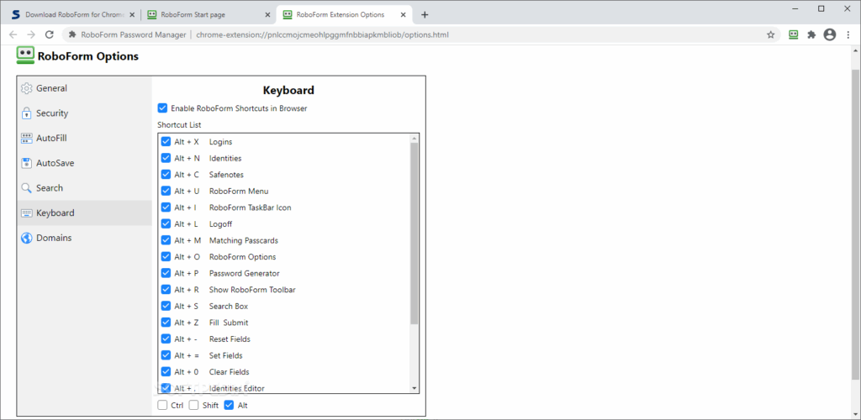The height and width of the screenshot is (420, 861).
Task: Enable the Shift modifier checkbox
Action: point(194,406)
